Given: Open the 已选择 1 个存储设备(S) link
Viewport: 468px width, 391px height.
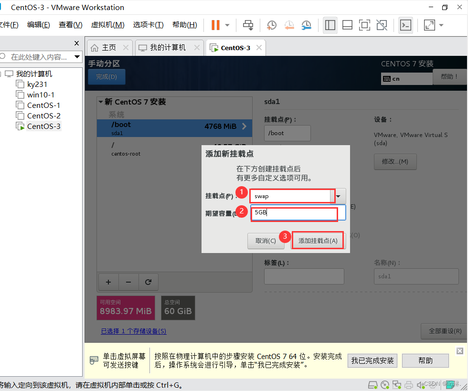Looking at the screenshot, I should (134, 331).
